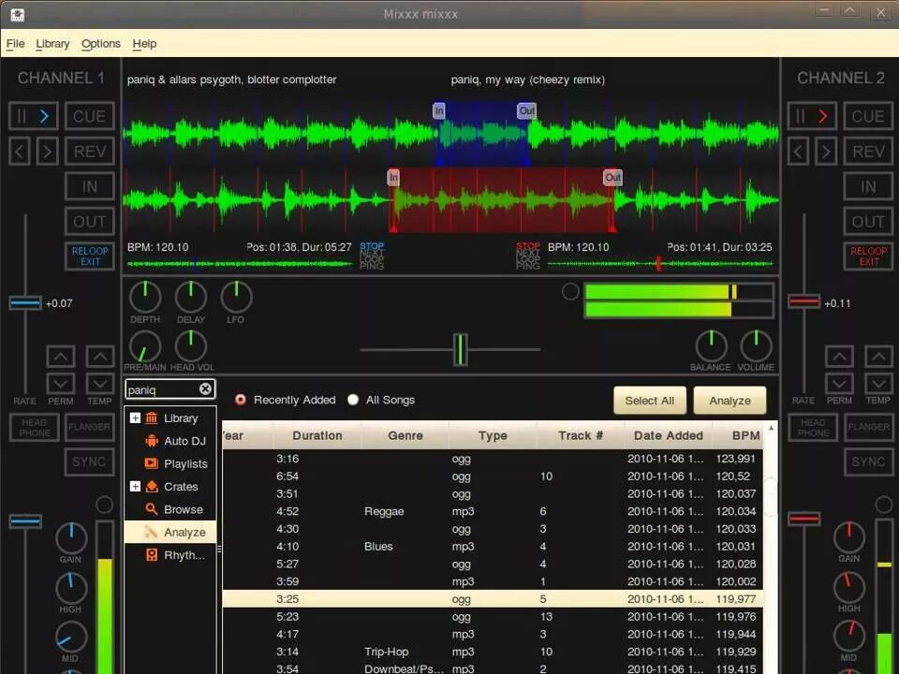Toggle Channel 1 FLANGER effect

[90, 427]
